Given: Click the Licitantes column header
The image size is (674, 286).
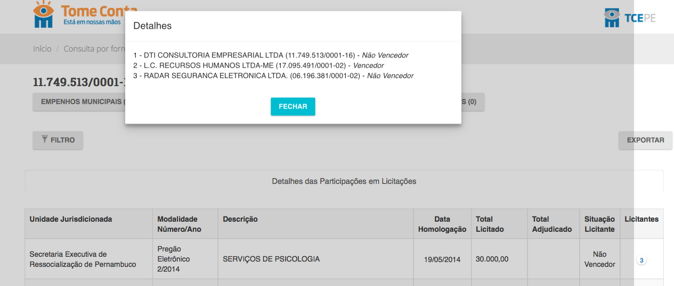Looking at the screenshot, I should 641,219.
